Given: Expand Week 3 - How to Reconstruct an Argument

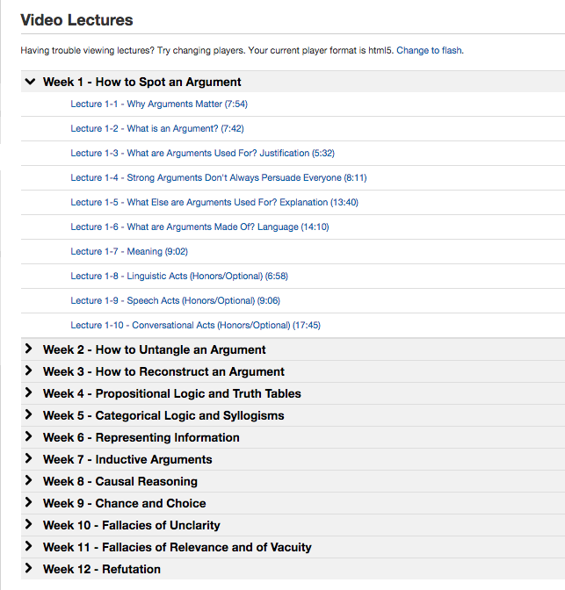Looking at the screenshot, I should [163, 371].
